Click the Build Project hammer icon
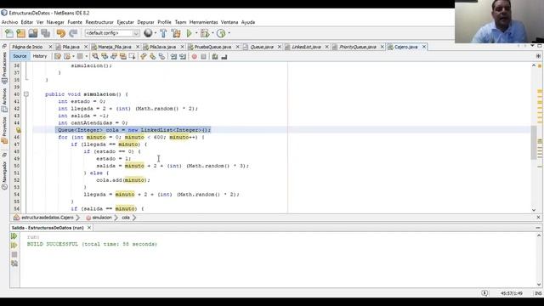544x306 pixels. [163, 33]
